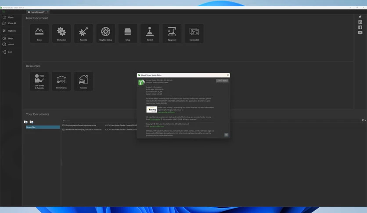Create a new Setup document

128,33
